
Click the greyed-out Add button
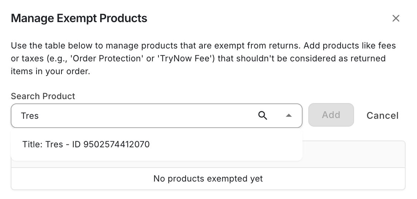tap(331, 115)
